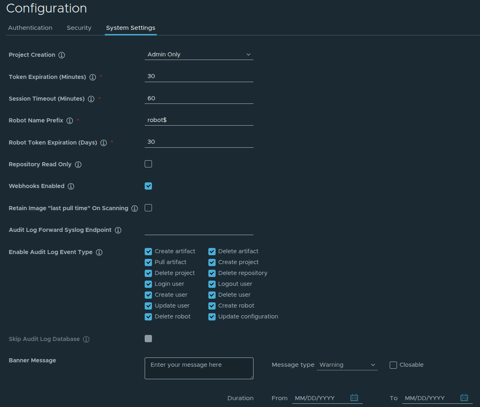Screen dimensions: 480x407
Task: Click the Audit Log Syslog Endpoint input
Action: (x=199, y=229)
